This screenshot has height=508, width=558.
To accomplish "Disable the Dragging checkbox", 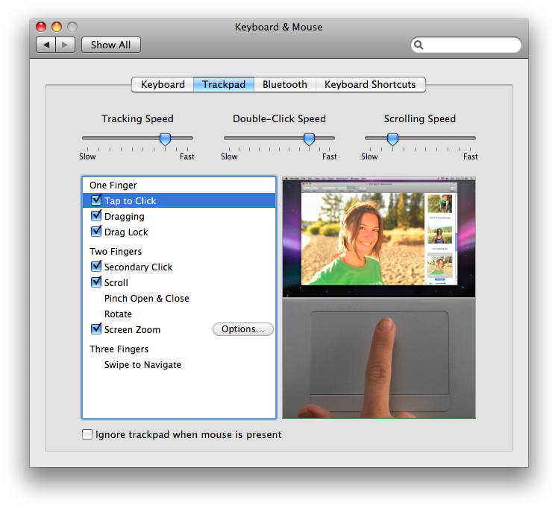I will tap(96, 216).
